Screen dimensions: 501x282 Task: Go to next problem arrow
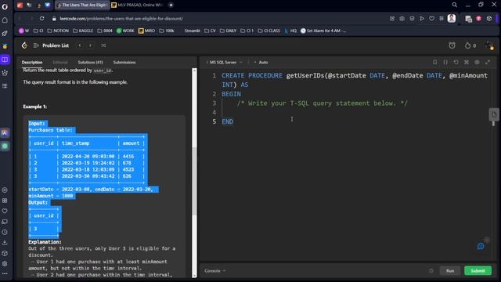point(90,45)
